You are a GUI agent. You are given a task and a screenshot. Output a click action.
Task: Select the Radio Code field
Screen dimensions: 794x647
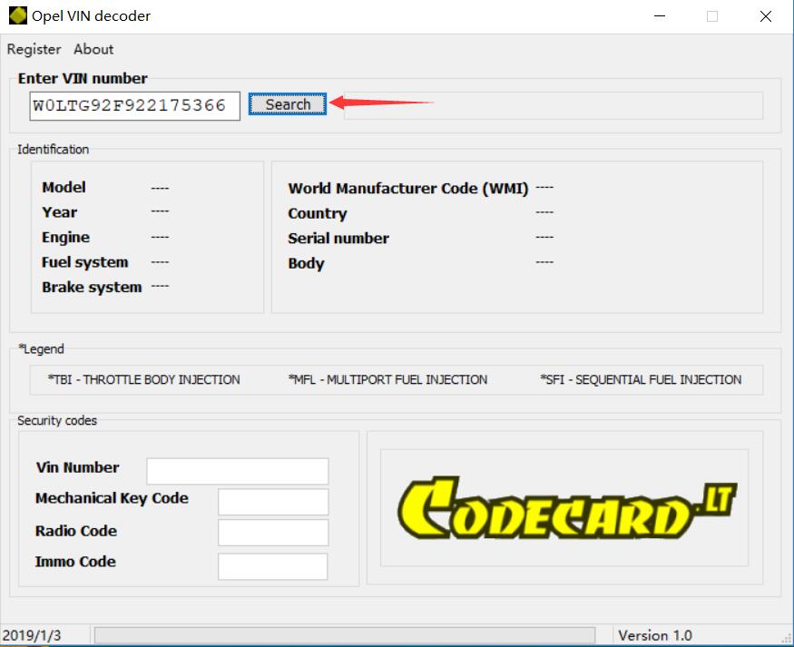coord(273,532)
